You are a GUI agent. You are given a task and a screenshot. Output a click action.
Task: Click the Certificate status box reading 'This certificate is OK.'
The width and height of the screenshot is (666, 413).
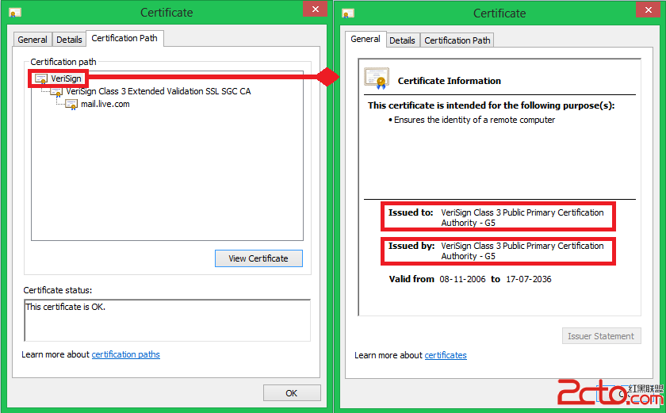(167, 320)
